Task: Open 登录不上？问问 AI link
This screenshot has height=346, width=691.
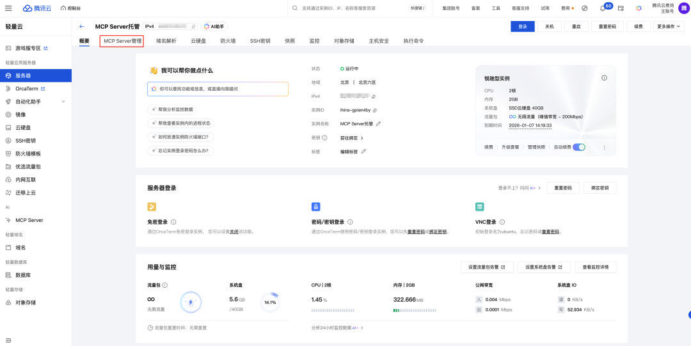Action: [519, 188]
